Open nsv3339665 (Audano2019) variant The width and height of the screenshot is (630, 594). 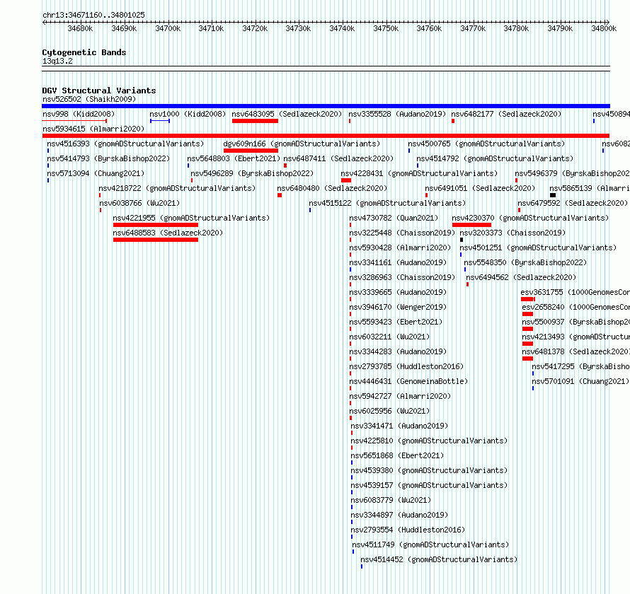[x=398, y=292]
